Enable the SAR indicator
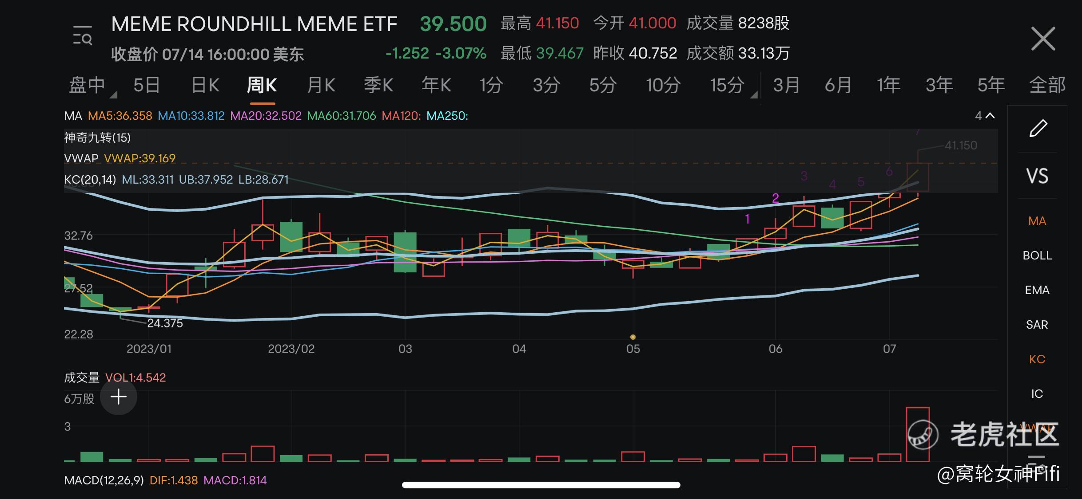 tap(1037, 325)
